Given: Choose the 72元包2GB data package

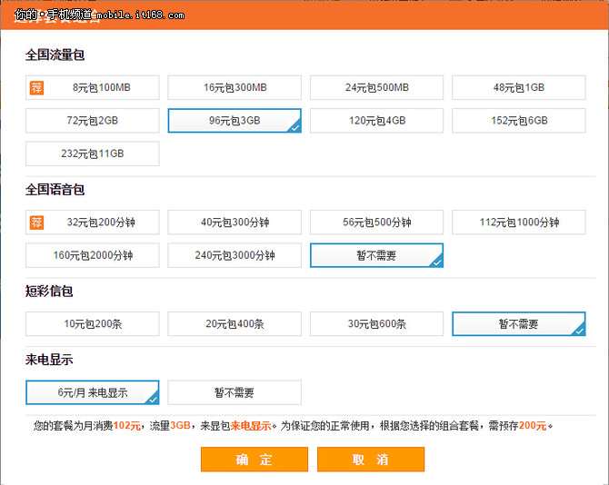Looking at the screenshot, I should pos(93,121).
